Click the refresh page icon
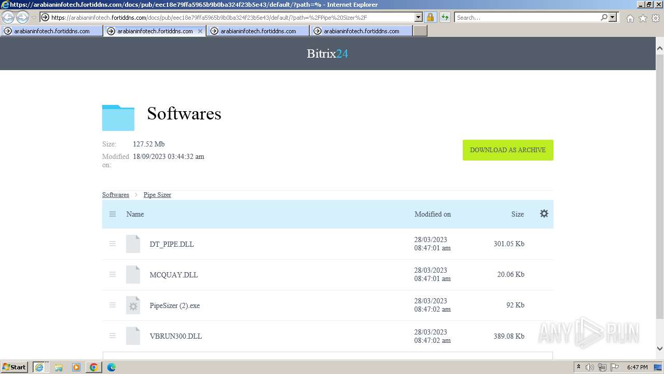The height and width of the screenshot is (374, 664). (x=445, y=17)
